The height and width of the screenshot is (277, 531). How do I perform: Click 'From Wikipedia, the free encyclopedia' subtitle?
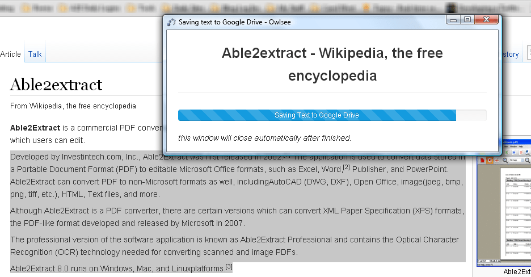click(73, 106)
